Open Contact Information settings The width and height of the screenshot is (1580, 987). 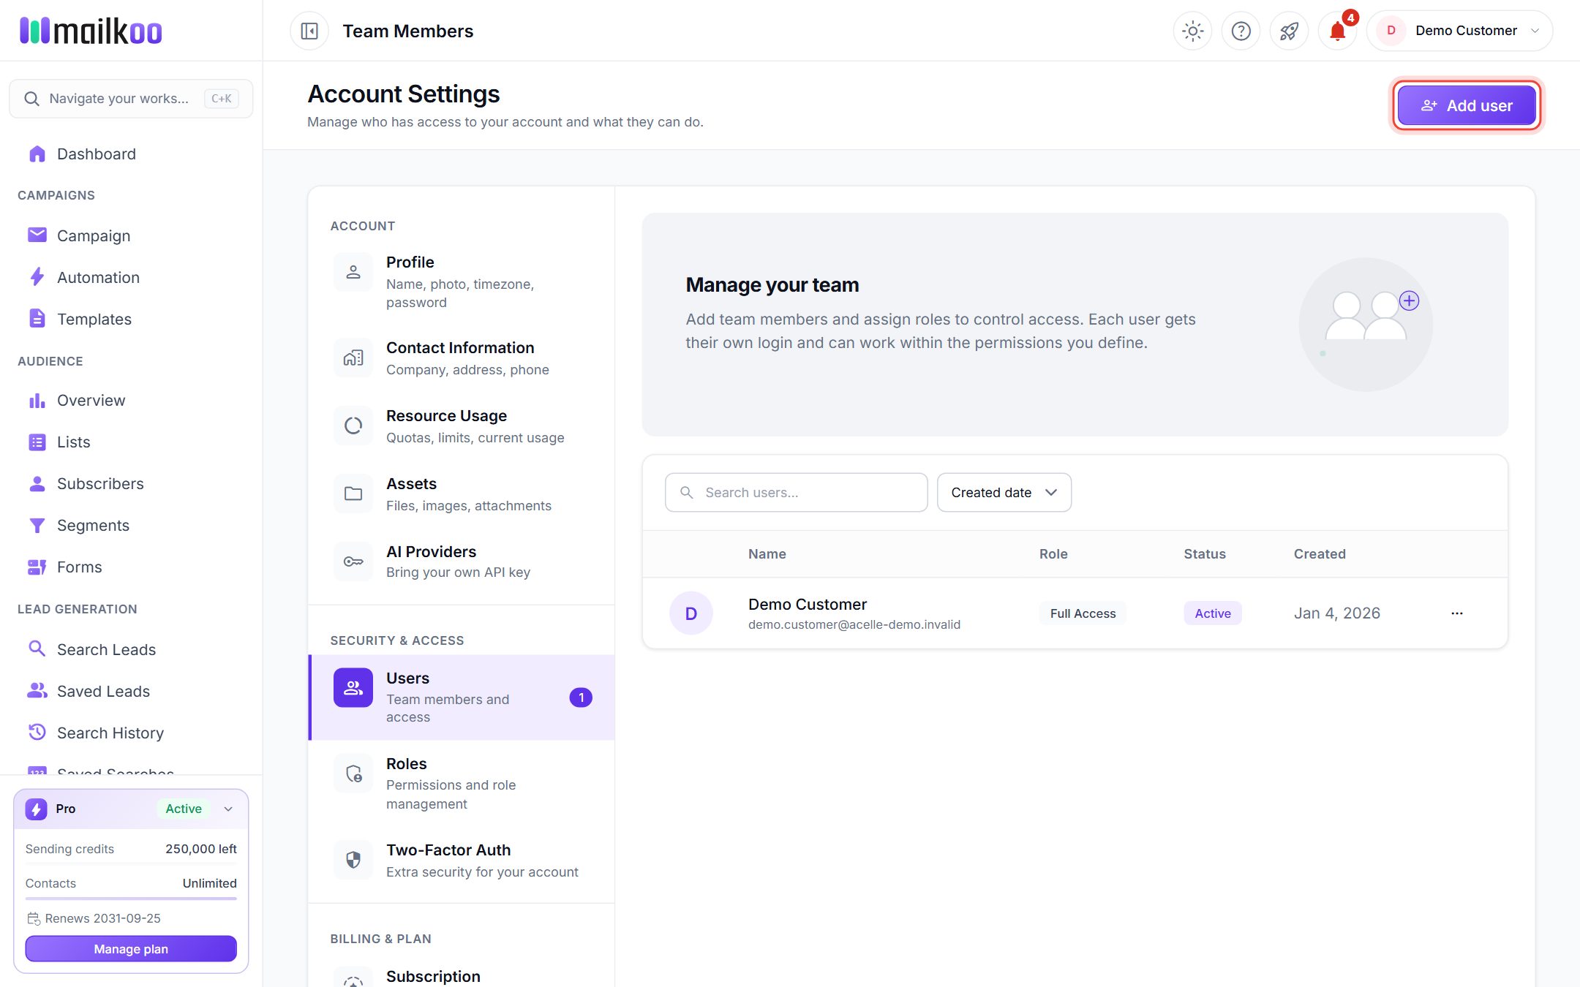(x=462, y=358)
